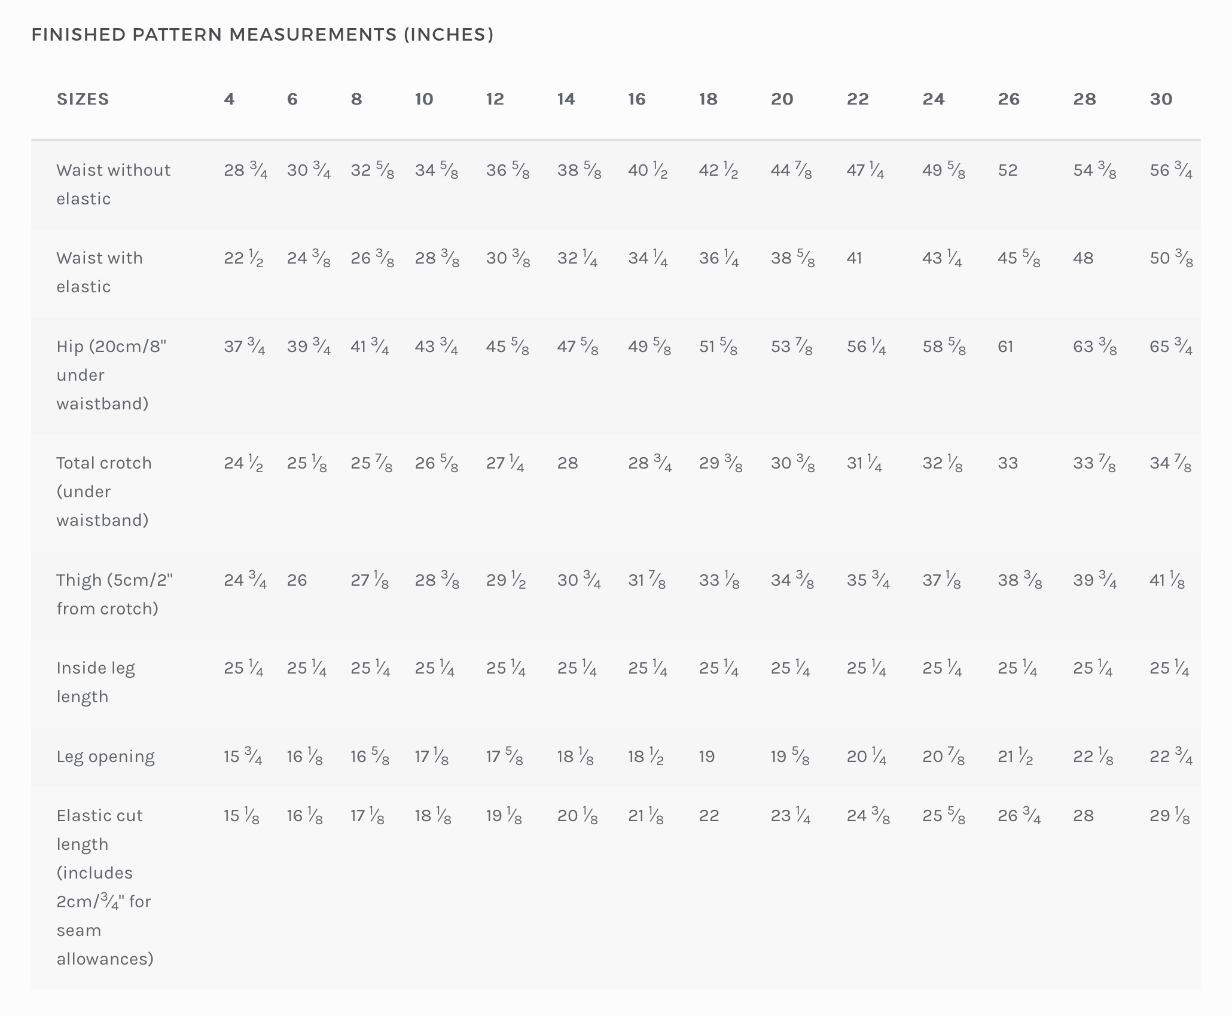Click the Hip value 61 for size 26
Viewport: 1232px width, 1016px height.
coord(1005,347)
